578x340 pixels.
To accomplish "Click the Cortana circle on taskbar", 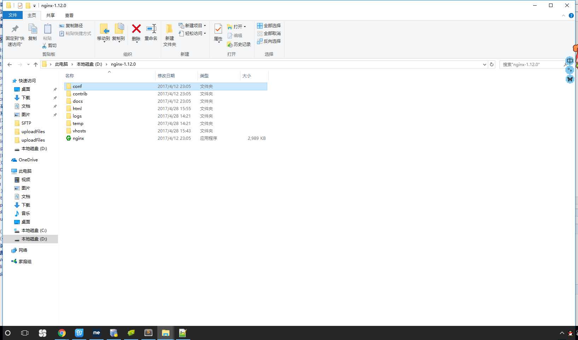I will [x=8, y=333].
